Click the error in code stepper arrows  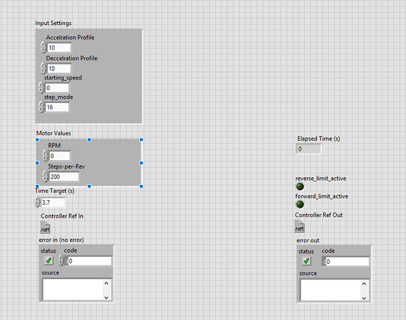pyautogui.click(x=62, y=261)
